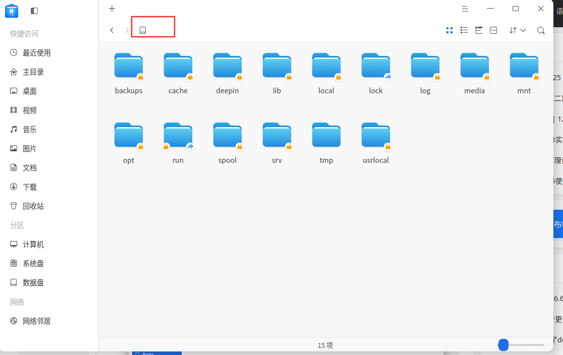The width and height of the screenshot is (563, 355).
Task: Select the spool folder
Action: point(228,143)
